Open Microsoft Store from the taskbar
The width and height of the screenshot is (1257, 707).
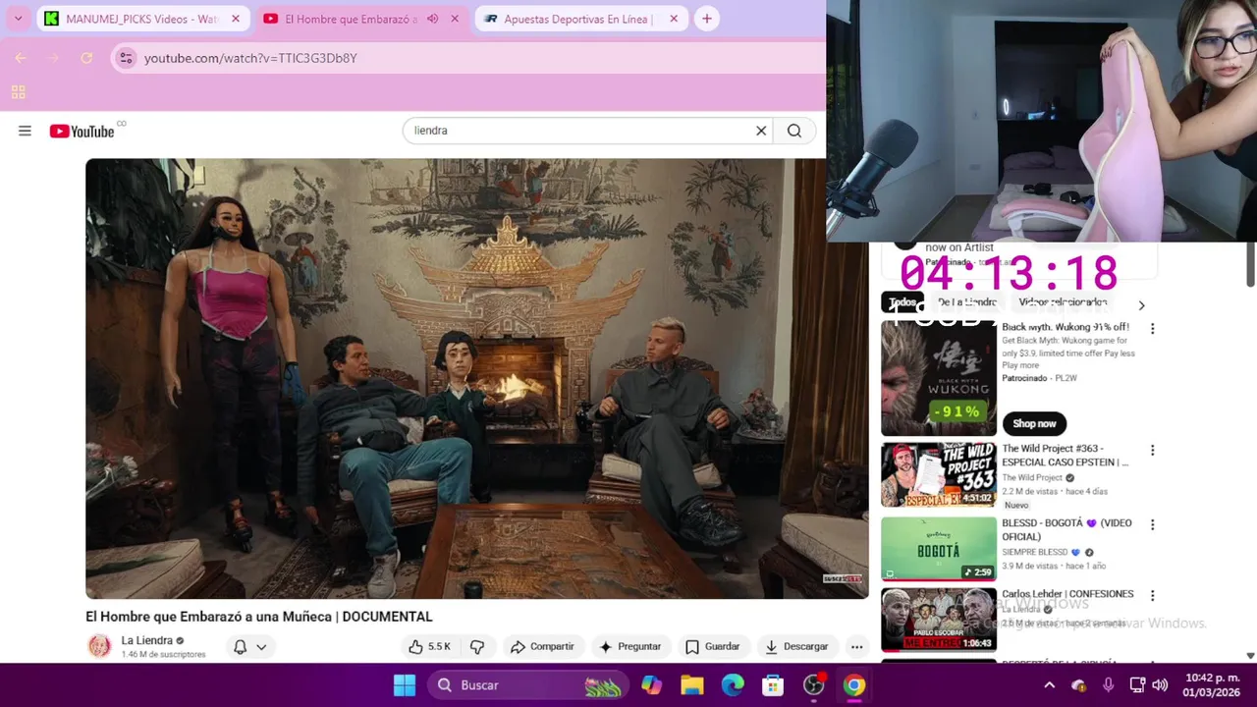coord(773,685)
